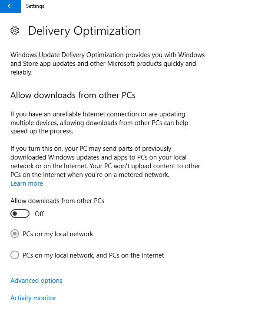Viewport: 258px width, 309px height.
Task: Click the Off label next to the switch
Action: pos(39,214)
